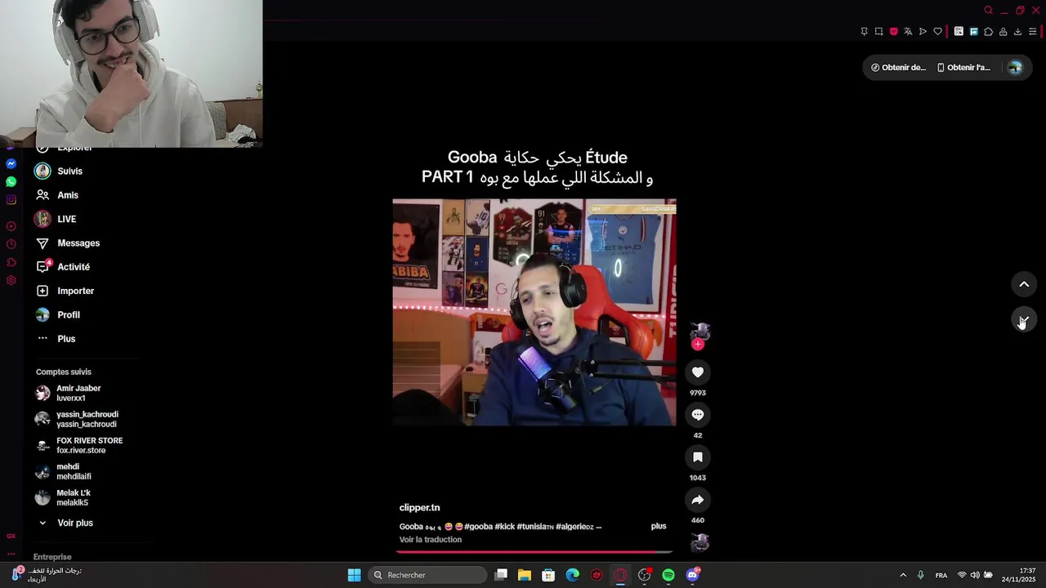Open the browser easy setup sliders icon

point(1032,32)
